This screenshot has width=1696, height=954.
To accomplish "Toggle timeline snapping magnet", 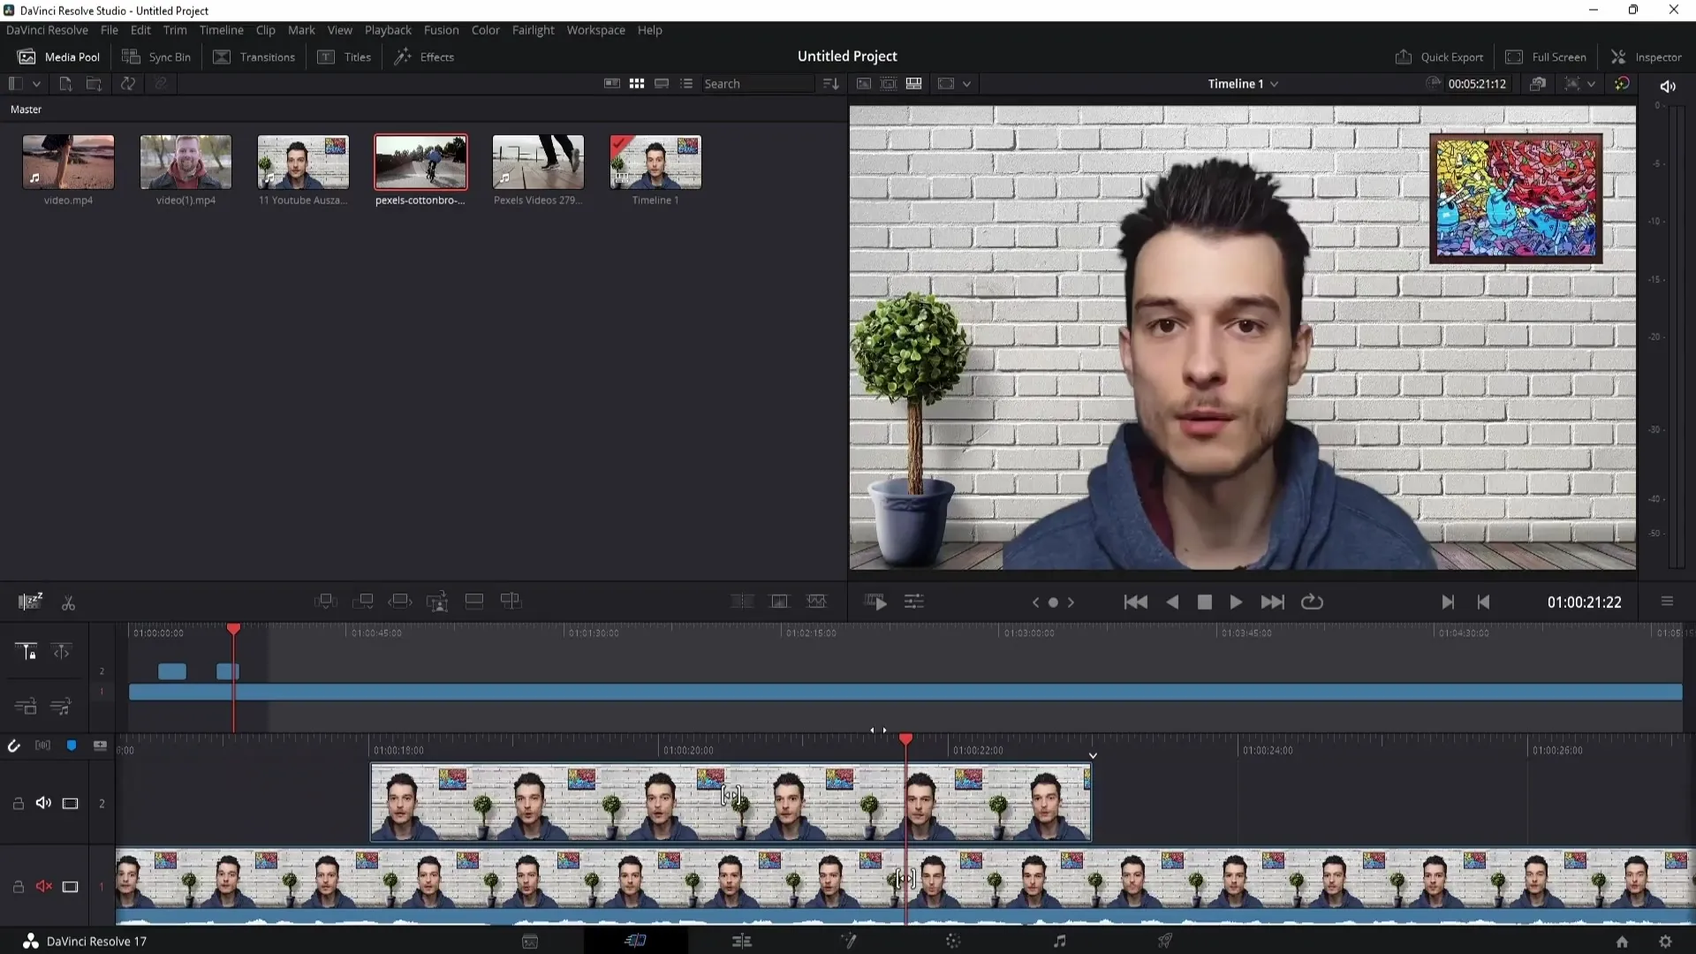I will (13, 746).
